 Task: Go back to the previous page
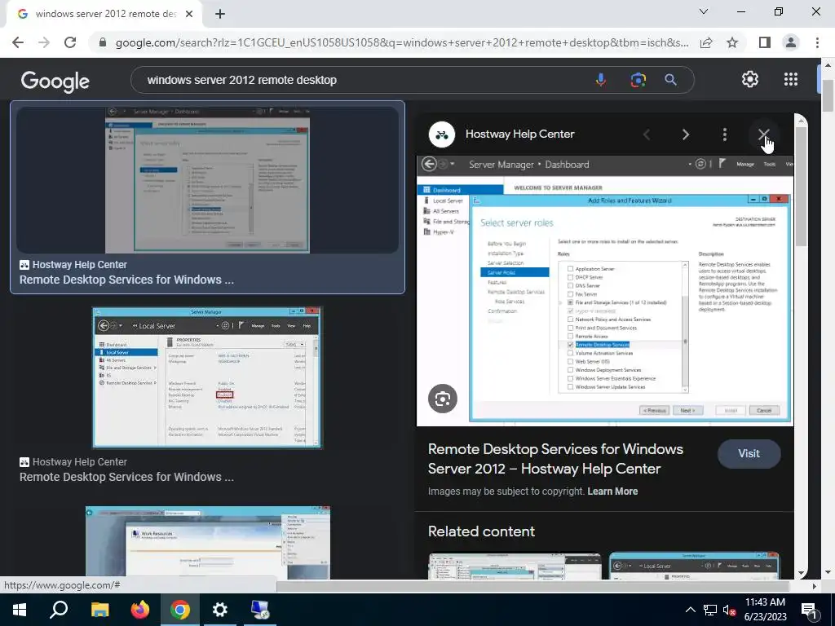18,42
